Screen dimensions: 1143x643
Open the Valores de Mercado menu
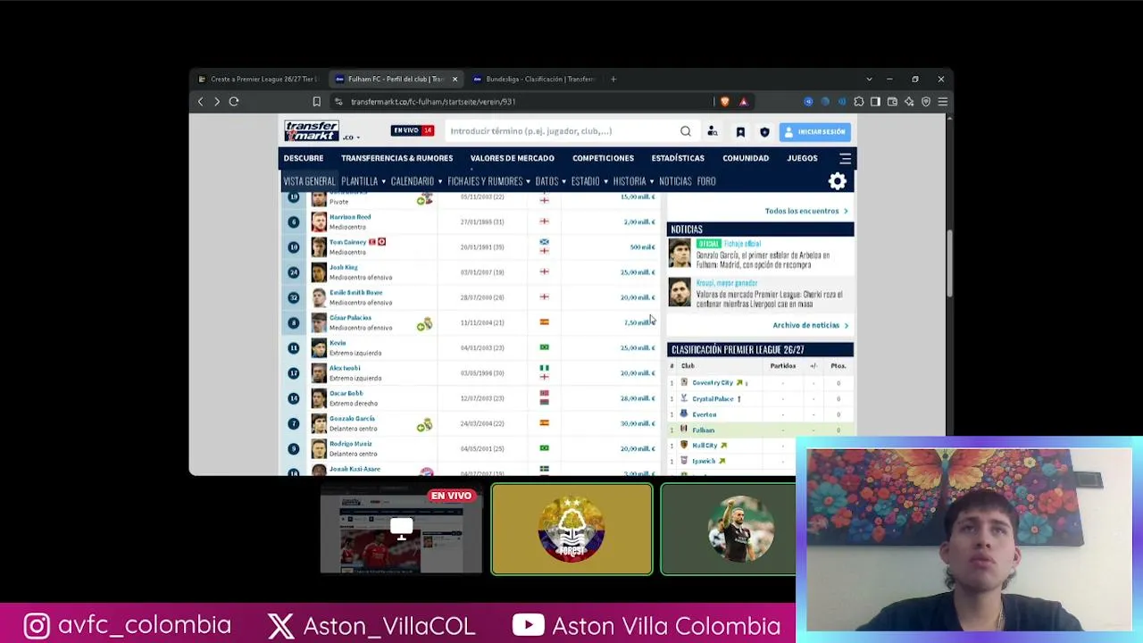tap(513, 158)
